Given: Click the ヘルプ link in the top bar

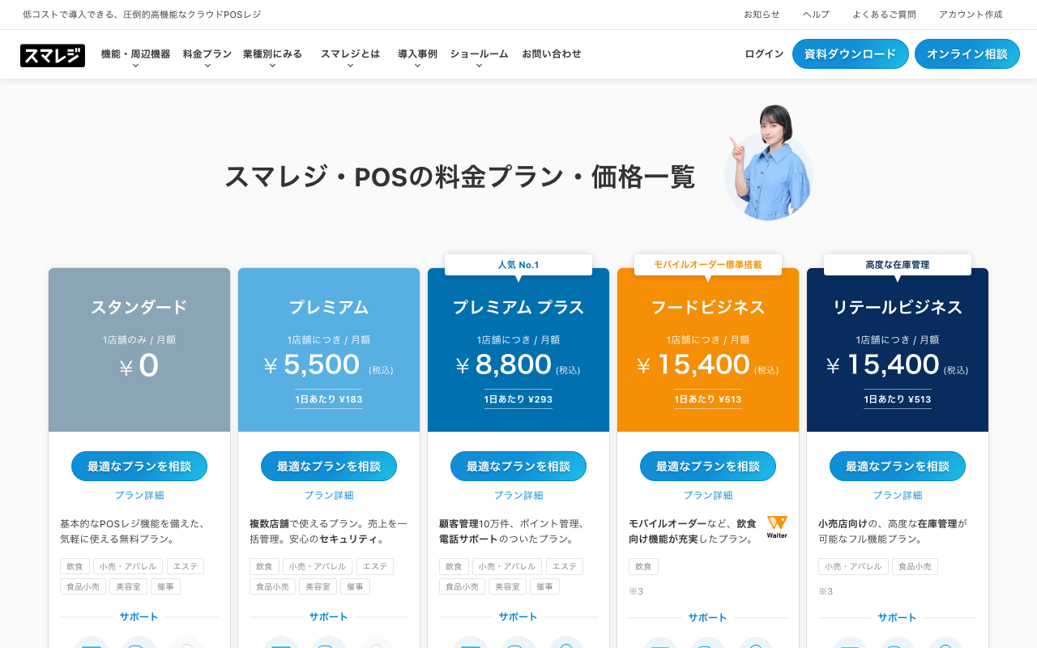Looking at the screenshot, I should point(816,15).
